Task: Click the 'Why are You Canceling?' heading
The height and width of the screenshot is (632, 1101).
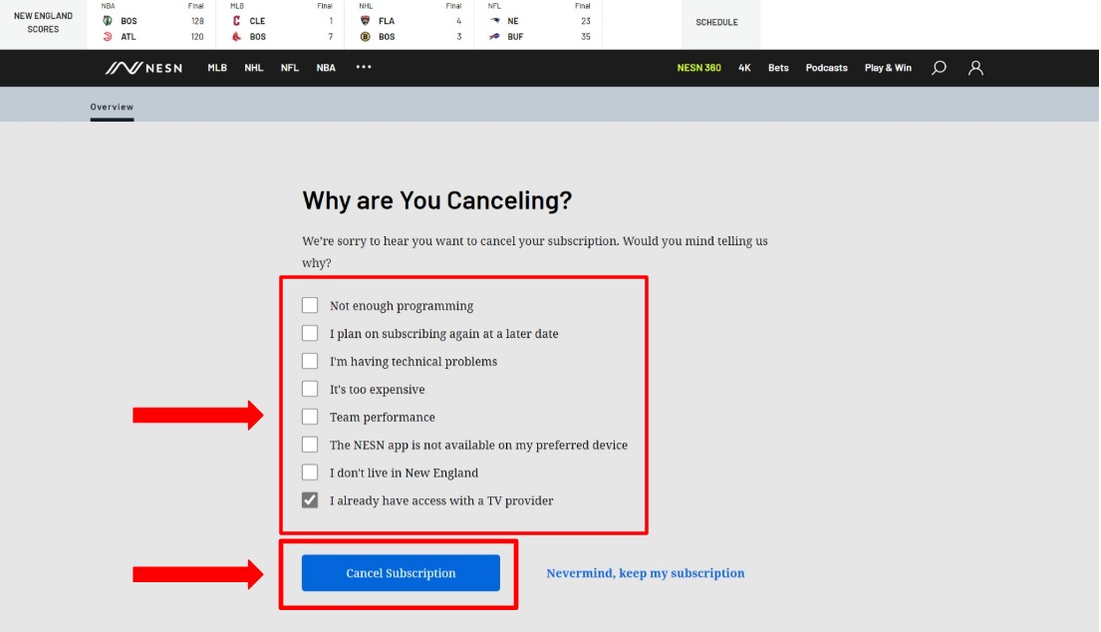Action: (436, 200)
